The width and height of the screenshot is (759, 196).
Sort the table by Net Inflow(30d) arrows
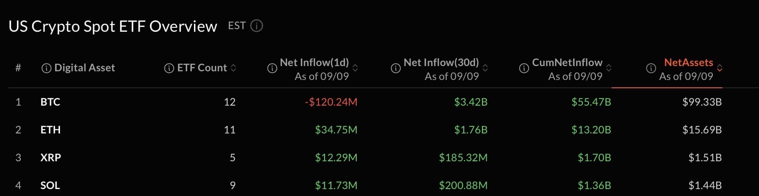[x=485, y=68]
